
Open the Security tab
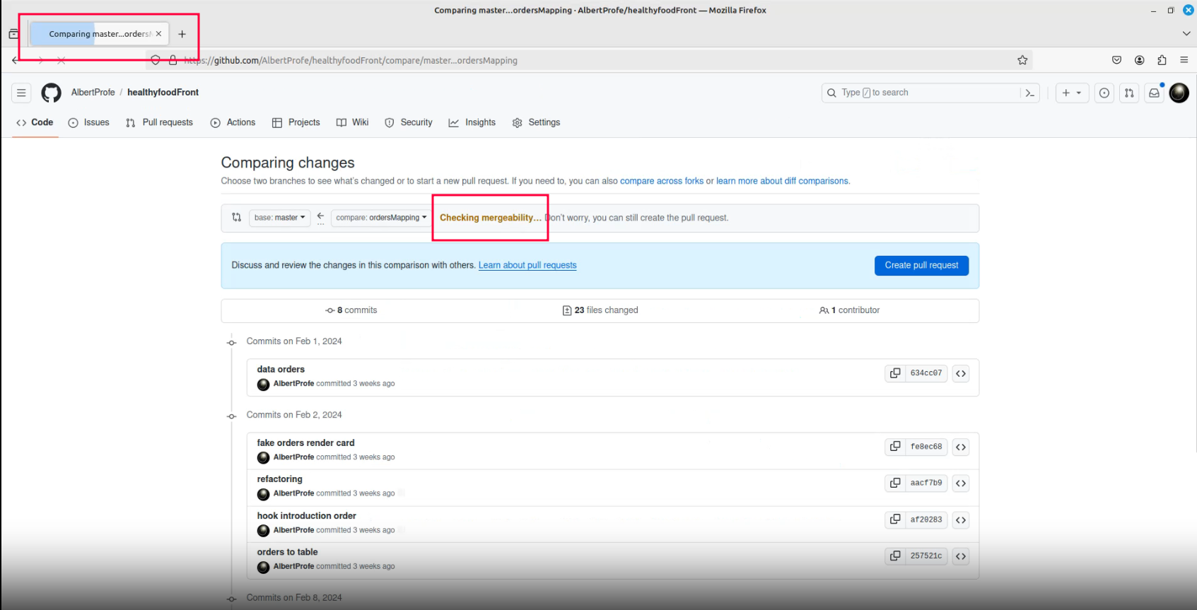(x=408, y=122)
